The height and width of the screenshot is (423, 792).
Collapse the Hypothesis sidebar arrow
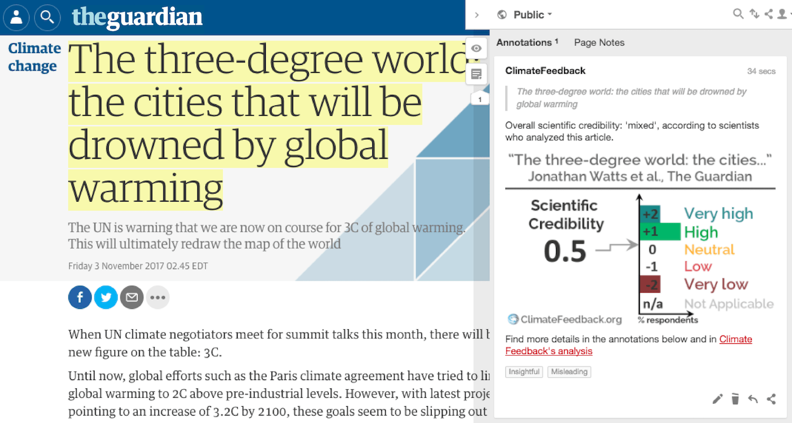477,15
